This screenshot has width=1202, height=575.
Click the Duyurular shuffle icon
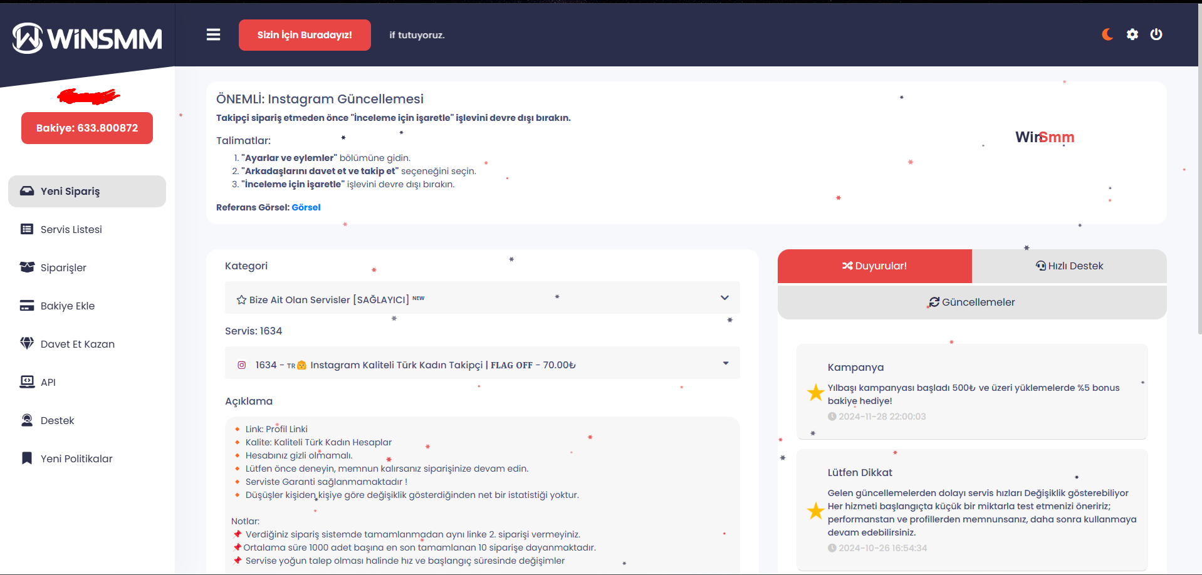tap(847, 266)
